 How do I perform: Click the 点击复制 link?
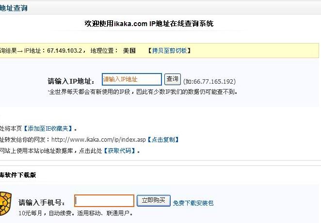[x=163, y=140]
